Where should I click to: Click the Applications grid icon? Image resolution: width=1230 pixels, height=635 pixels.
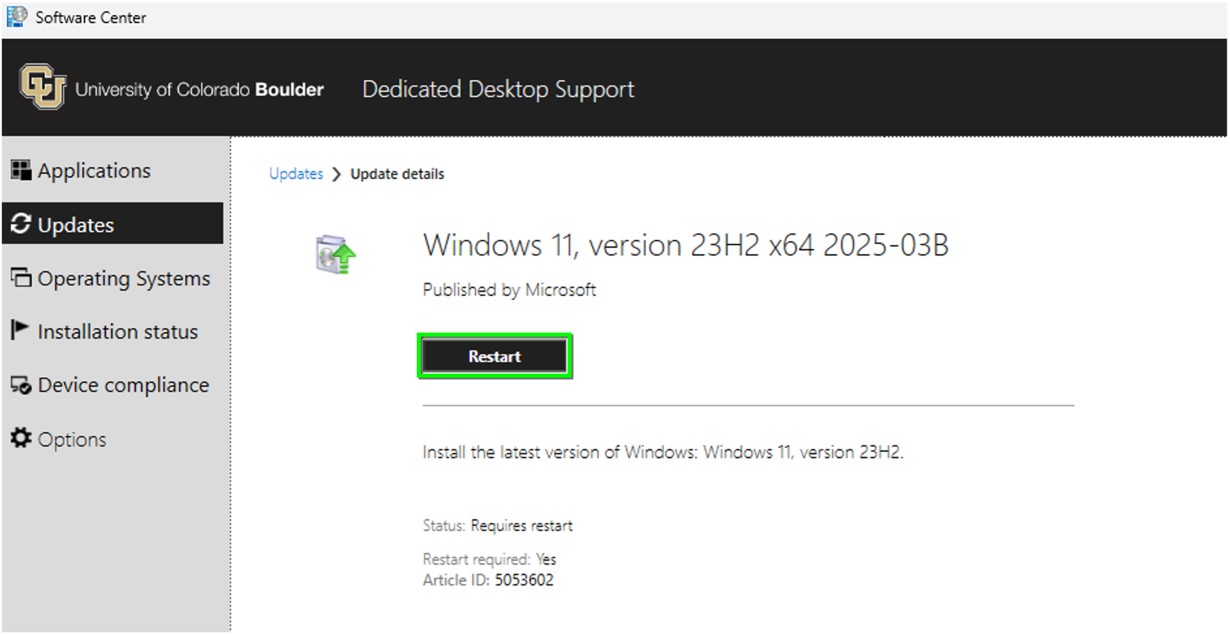21,170
